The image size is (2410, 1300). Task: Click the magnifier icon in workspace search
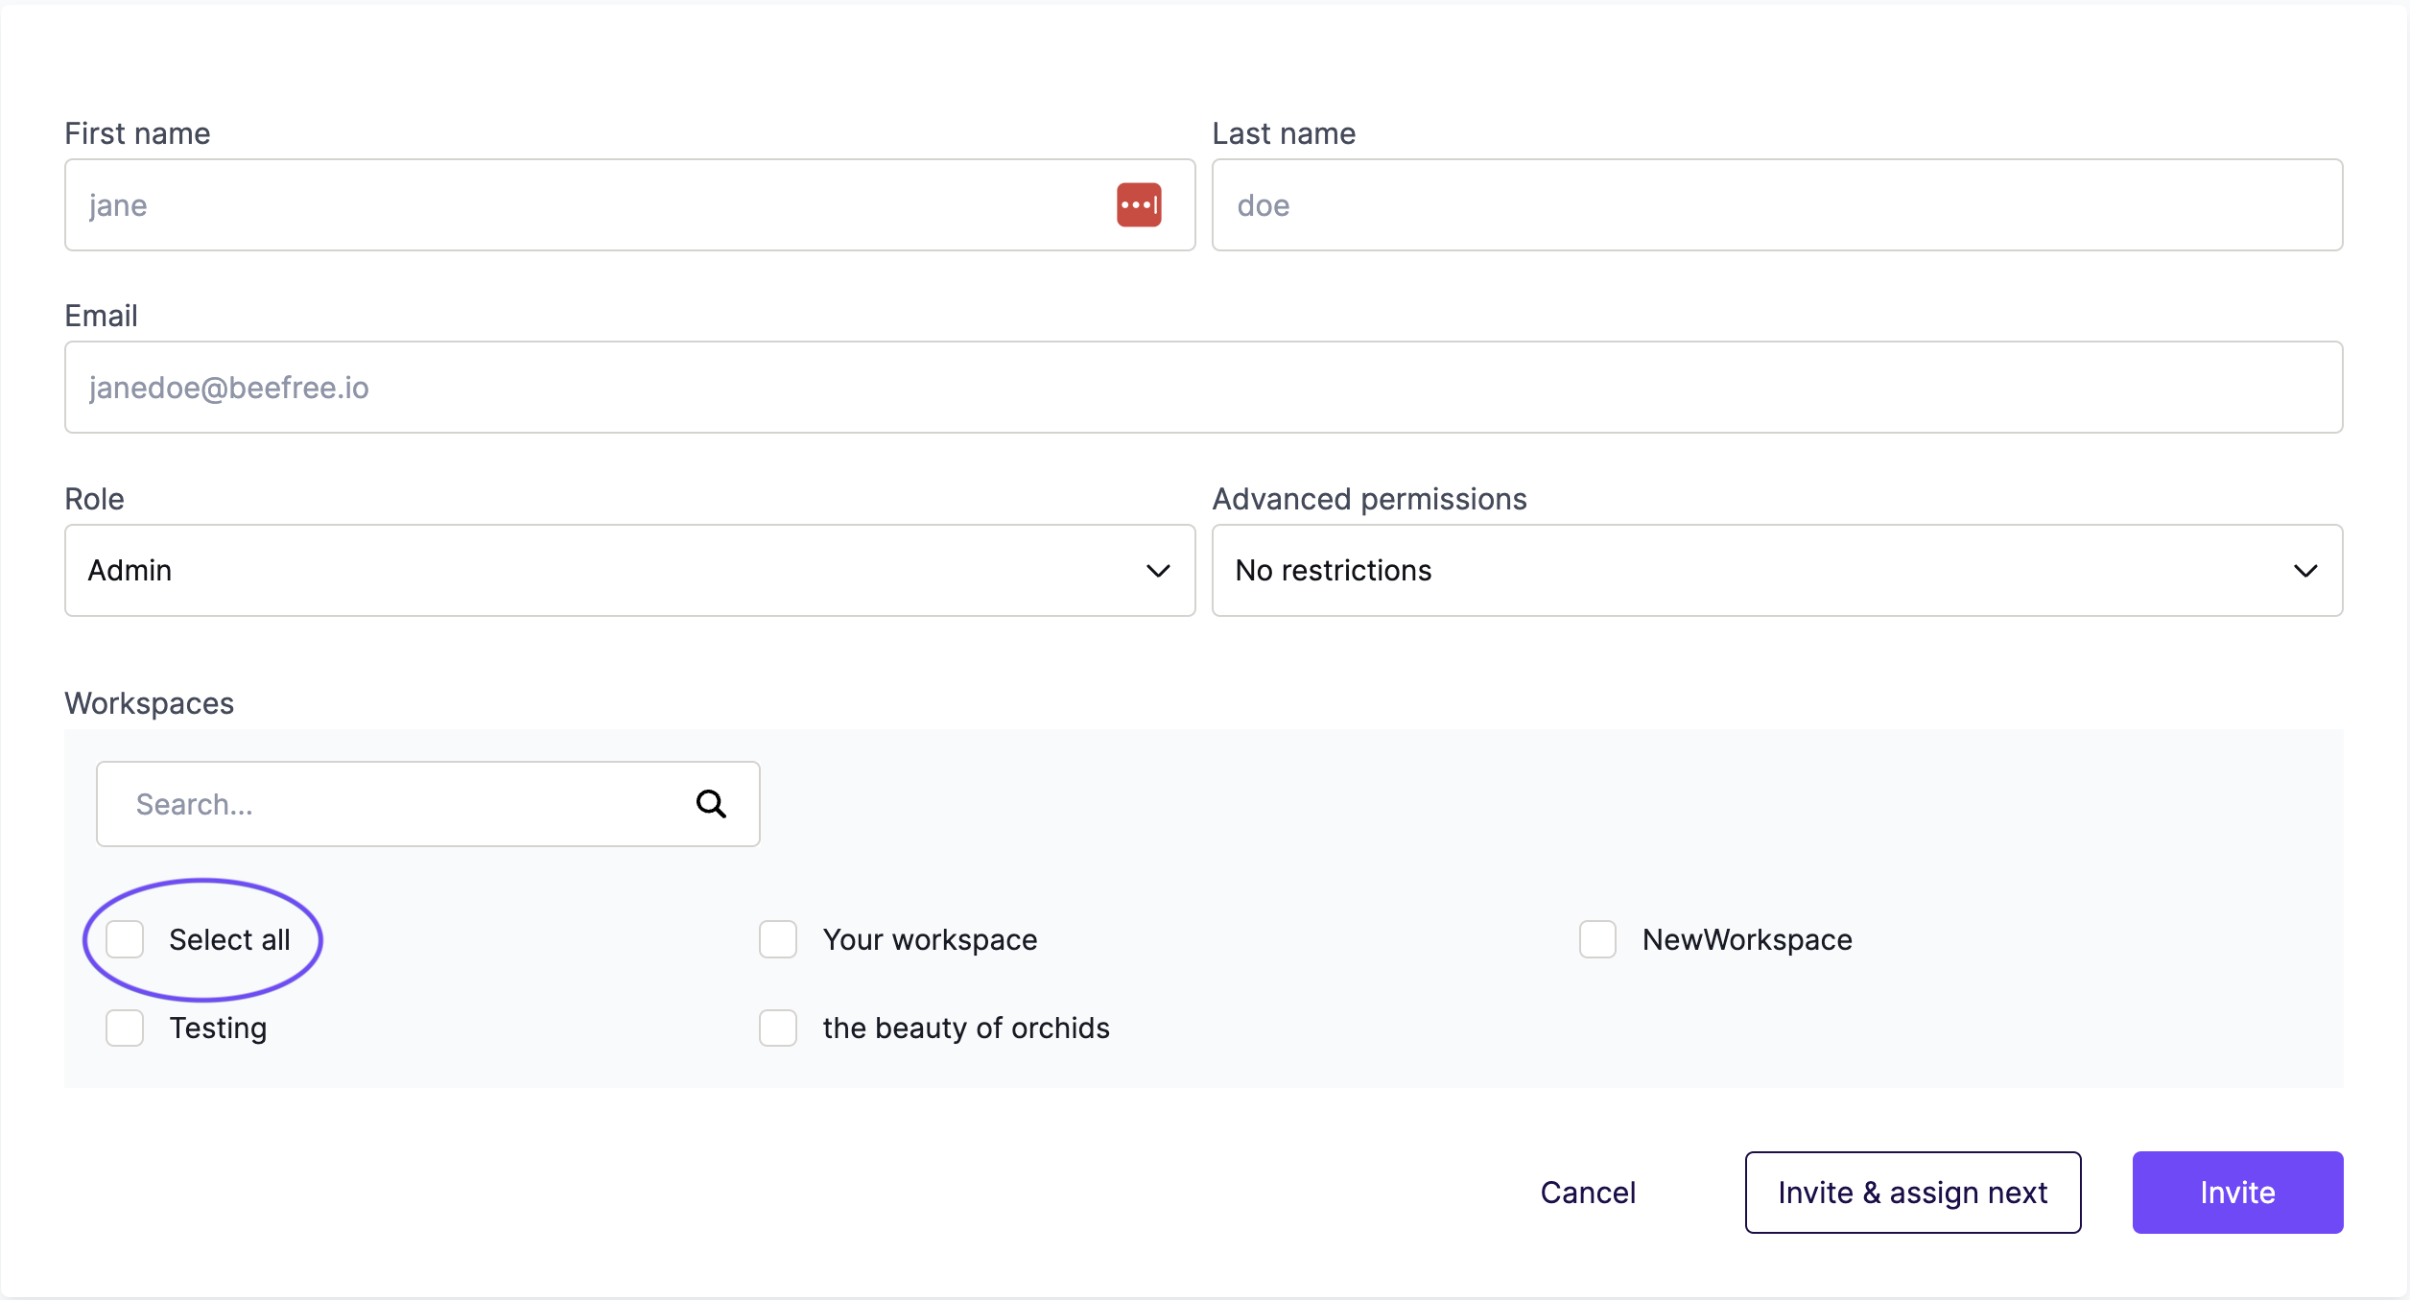point(711,804)
